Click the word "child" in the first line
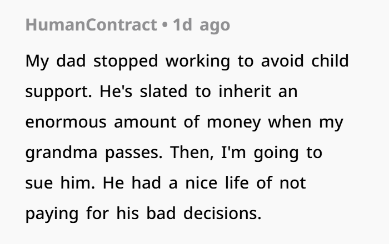This screenshot has width=389, height=244. click(328, 60)
